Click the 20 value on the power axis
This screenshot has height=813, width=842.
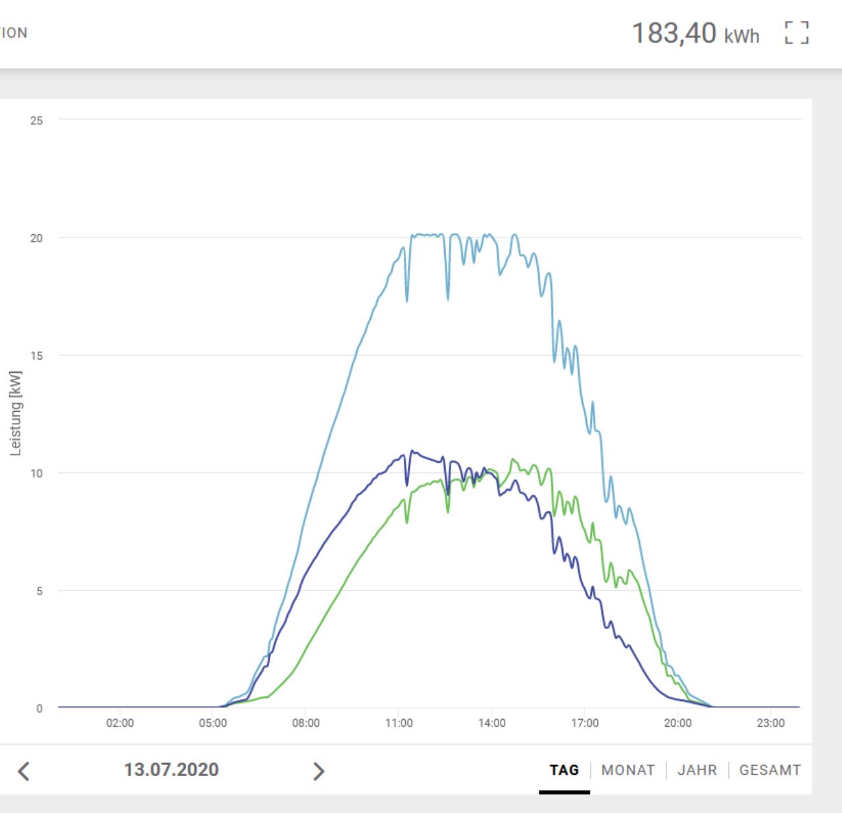point(36,238)
